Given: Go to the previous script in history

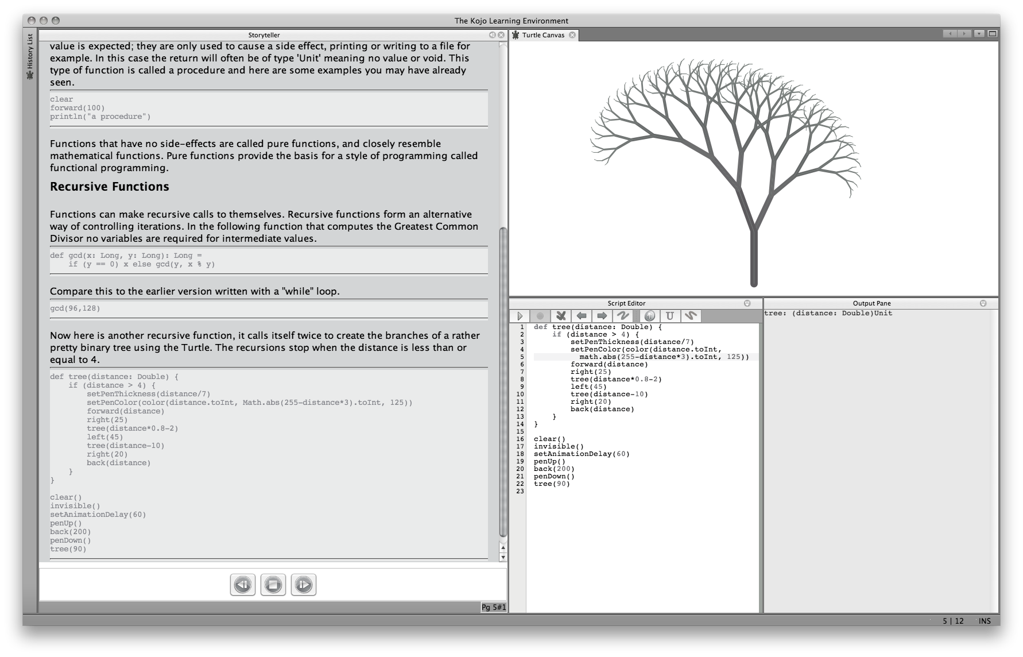Looking at the screenshot, I should [582, 316].
